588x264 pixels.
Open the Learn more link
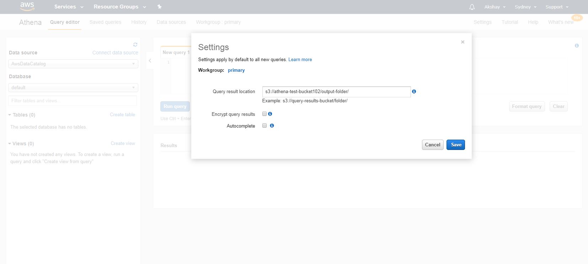pos(300,59)
